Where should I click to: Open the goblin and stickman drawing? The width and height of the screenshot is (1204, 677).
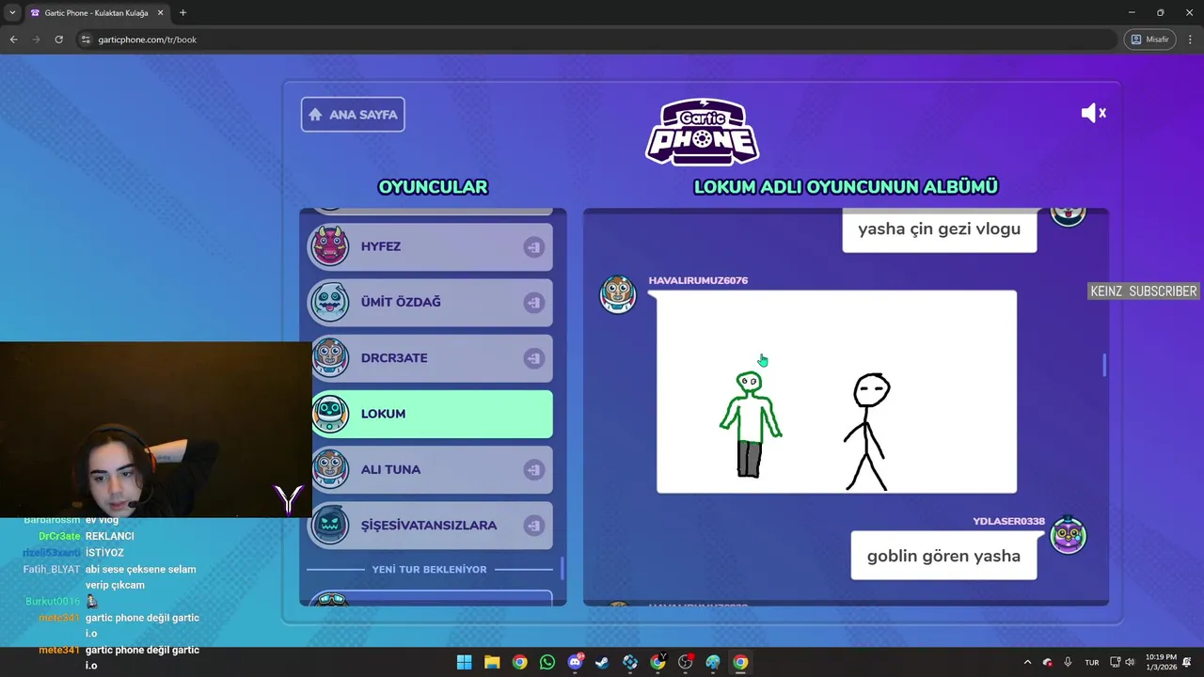coord(836,391)
